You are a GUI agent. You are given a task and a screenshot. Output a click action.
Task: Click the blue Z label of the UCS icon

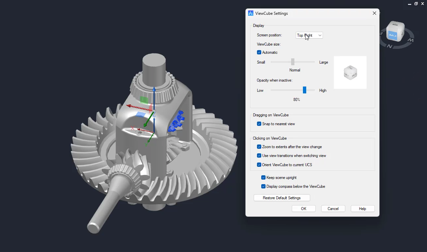(154, 114)
